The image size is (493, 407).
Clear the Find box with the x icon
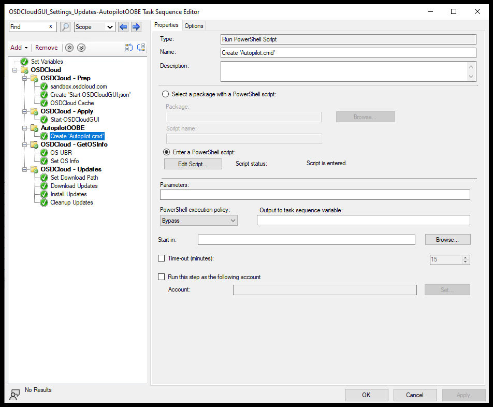(51, 26)
